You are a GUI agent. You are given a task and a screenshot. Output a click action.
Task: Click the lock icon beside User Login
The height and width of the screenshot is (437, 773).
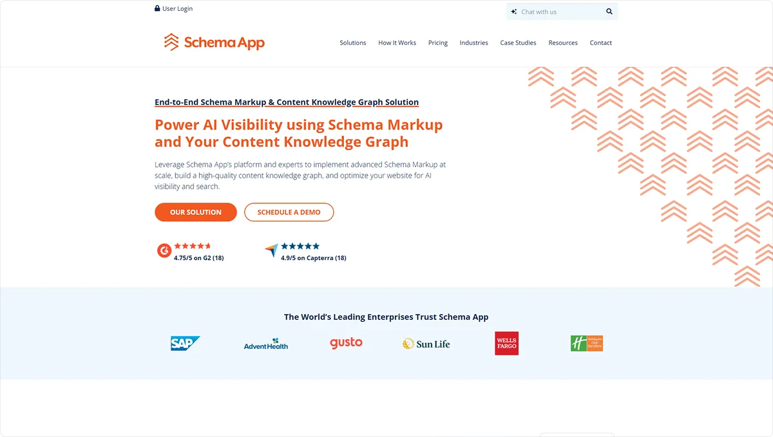click(156, 8)
